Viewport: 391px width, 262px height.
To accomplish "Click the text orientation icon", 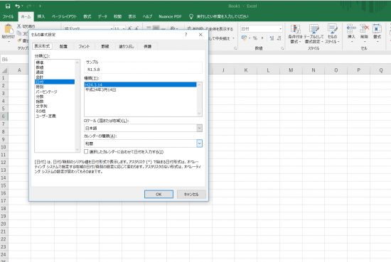I will 173,28.
